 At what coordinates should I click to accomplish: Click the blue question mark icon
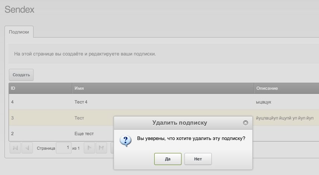click(x=126, y=140)
